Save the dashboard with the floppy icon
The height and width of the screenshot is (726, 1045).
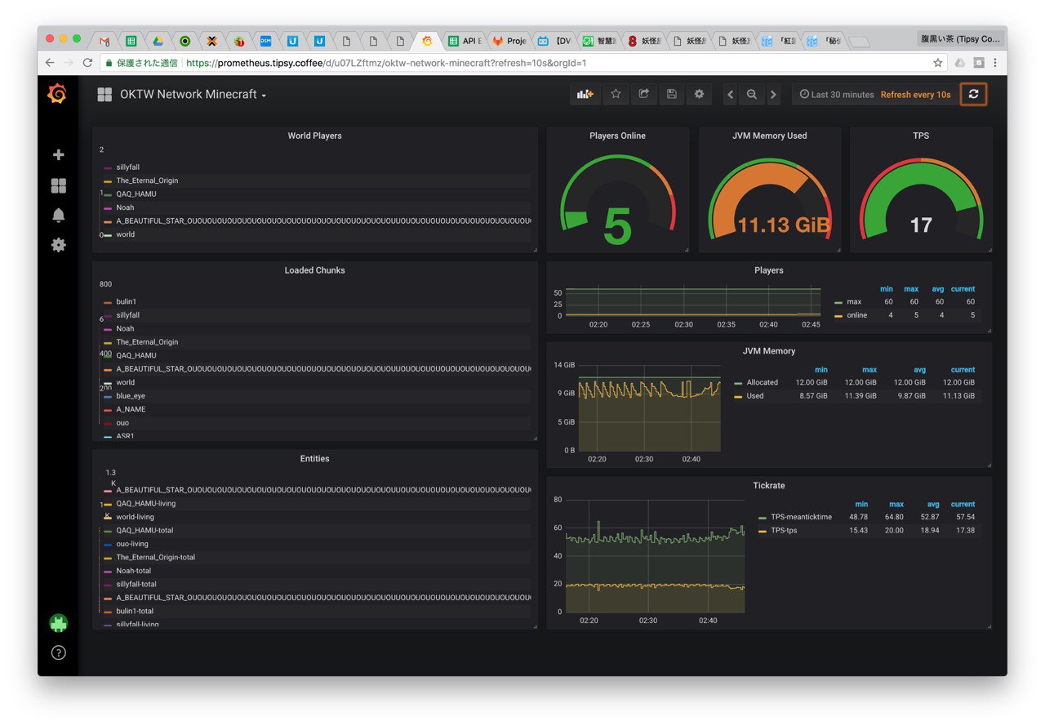(x=671, y=95)
